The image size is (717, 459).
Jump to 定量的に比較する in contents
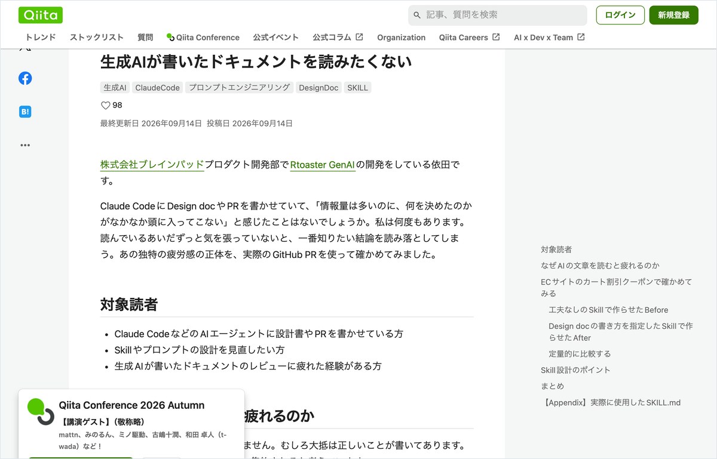pos(580,354)
